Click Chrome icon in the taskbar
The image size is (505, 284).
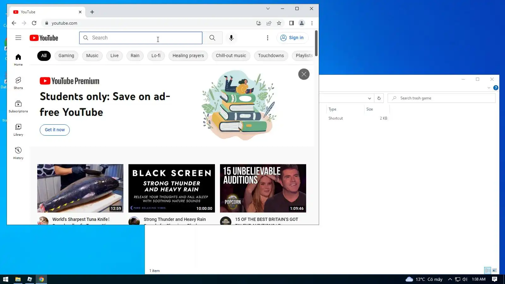(41, 279)
